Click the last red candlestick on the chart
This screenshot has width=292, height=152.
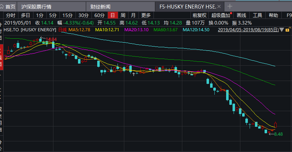tap(275, 125)
